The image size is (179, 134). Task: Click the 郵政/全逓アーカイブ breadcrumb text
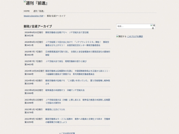(x=56, y=16)
